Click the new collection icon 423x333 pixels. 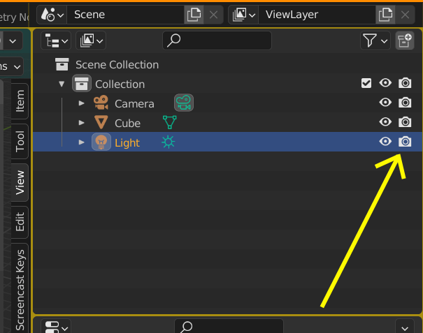pos(405,40)
